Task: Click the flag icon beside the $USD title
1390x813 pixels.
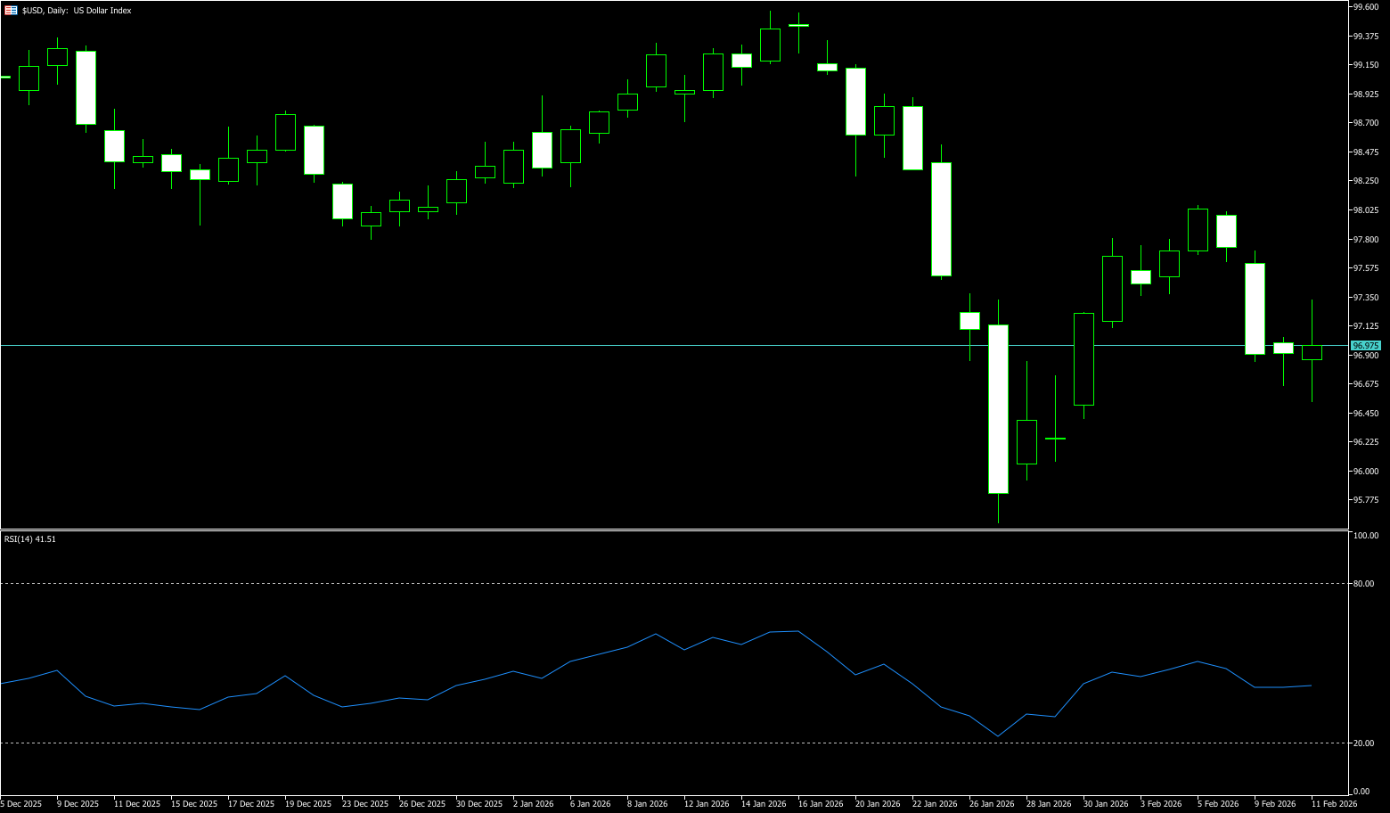Action: (x=11, y=11)
